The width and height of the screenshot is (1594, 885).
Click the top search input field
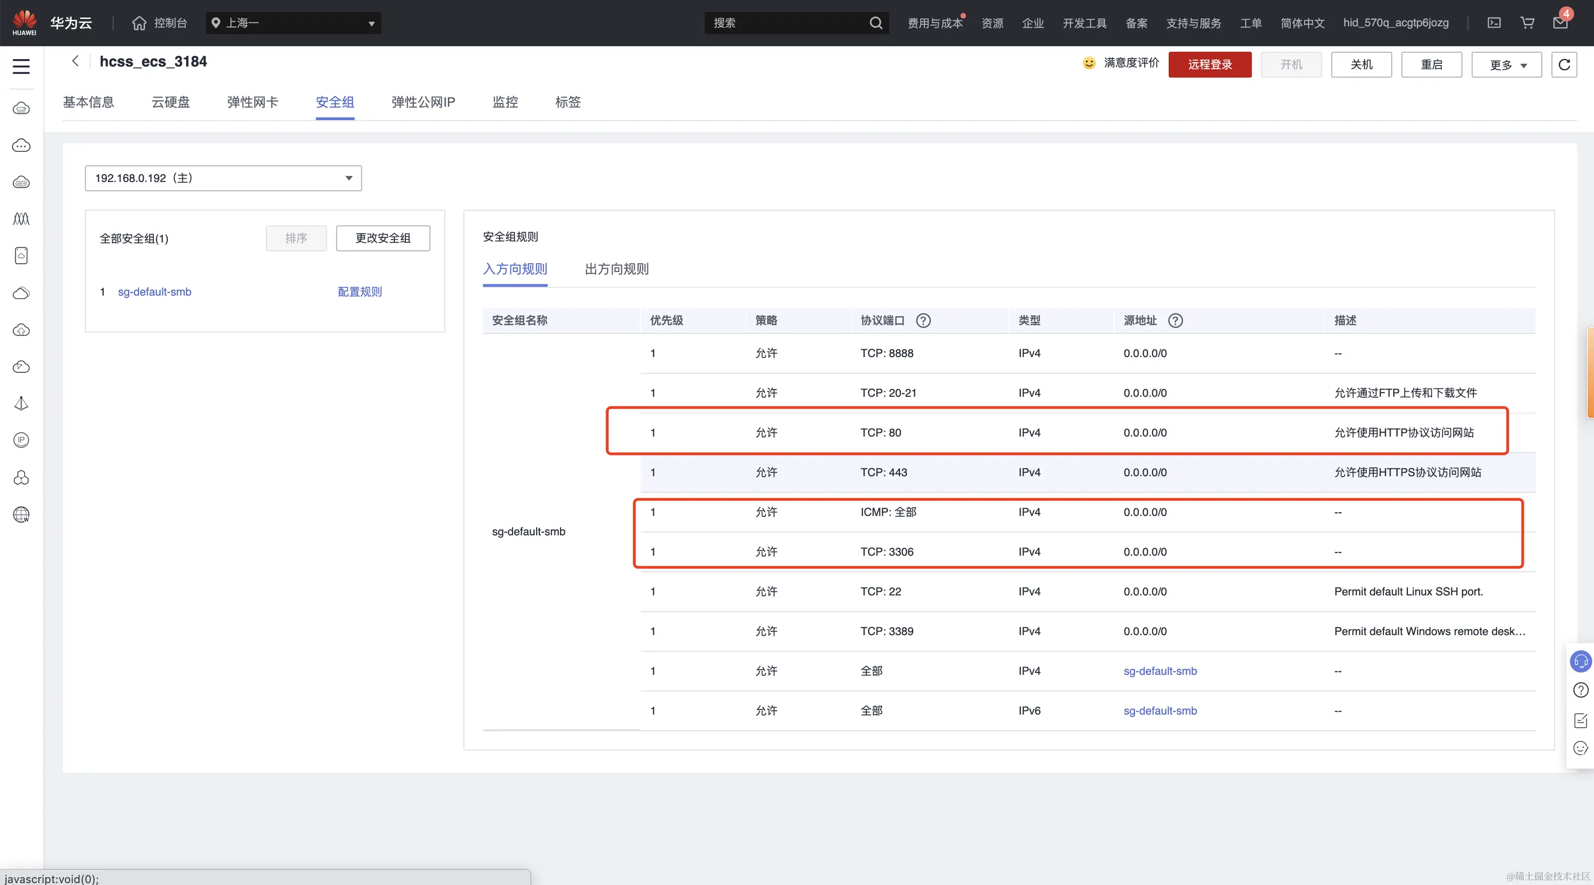(786, 23)
